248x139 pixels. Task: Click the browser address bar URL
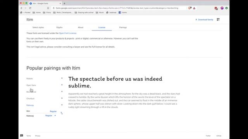(117, 8)
